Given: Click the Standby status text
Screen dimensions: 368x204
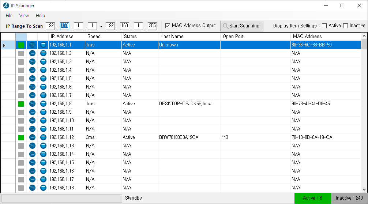Looking at the screenshot, I should coord(133,198).
